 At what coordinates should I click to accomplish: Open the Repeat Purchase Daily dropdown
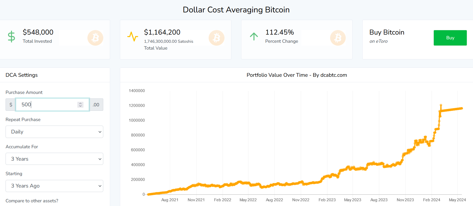(x=54, y=132)
